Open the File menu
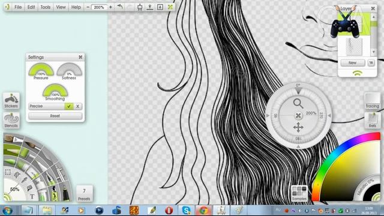 click(18, 7)
